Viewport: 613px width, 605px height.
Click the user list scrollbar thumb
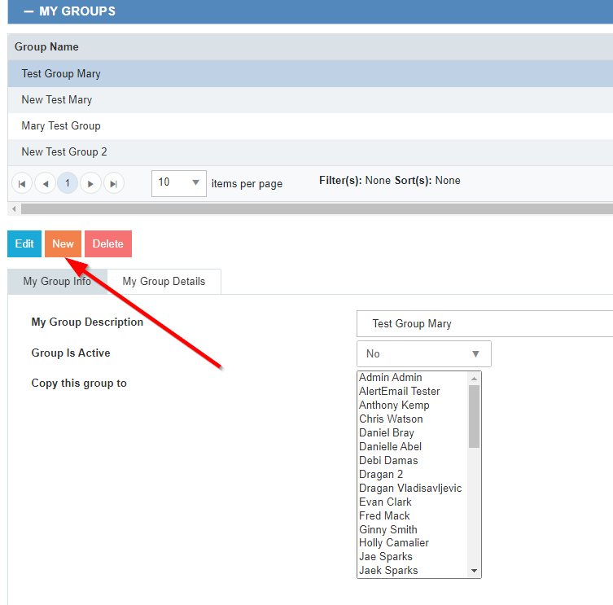click(x=475, y=417)
